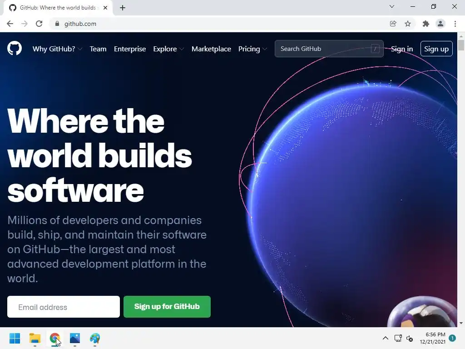Expand the Explore dropdown
Screen dimensions: 465x349
[x=168, y=49]
